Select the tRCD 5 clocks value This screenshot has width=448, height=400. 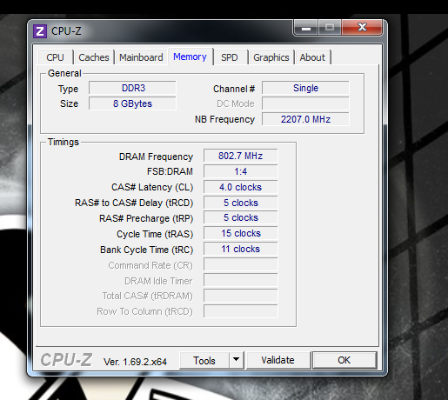[240, 203]
